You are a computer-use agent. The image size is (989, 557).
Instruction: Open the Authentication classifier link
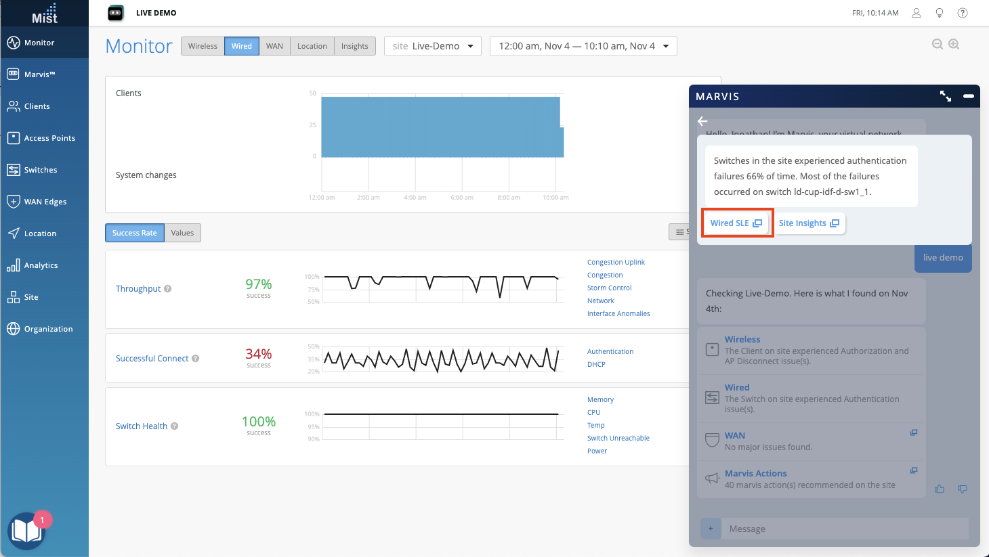610,351
